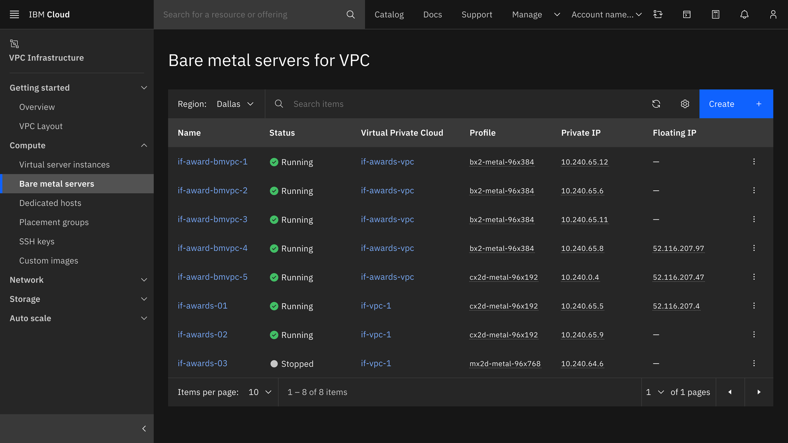The width and height of the screenshot is (788, 443).
Task: Open the notifications bell
Action: pos(744,14)
